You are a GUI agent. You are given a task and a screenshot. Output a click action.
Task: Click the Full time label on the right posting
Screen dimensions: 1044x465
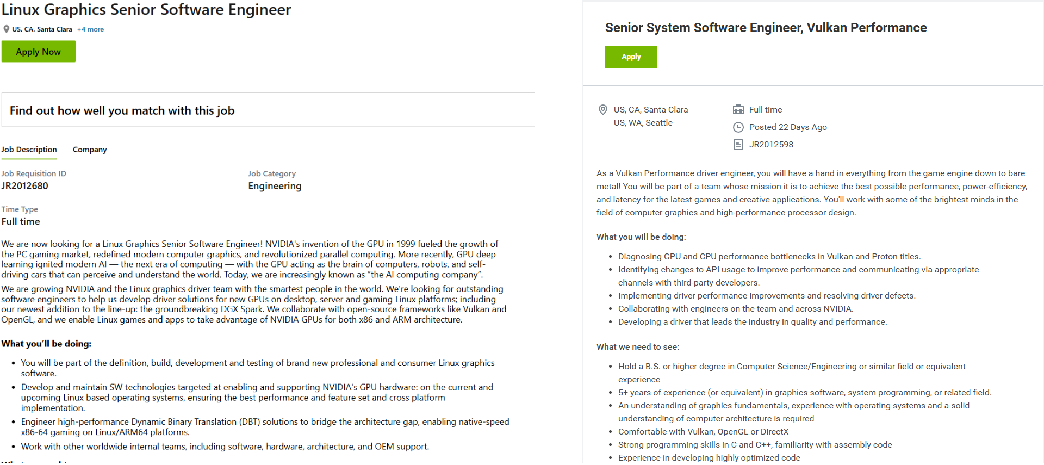click(765, 109)
